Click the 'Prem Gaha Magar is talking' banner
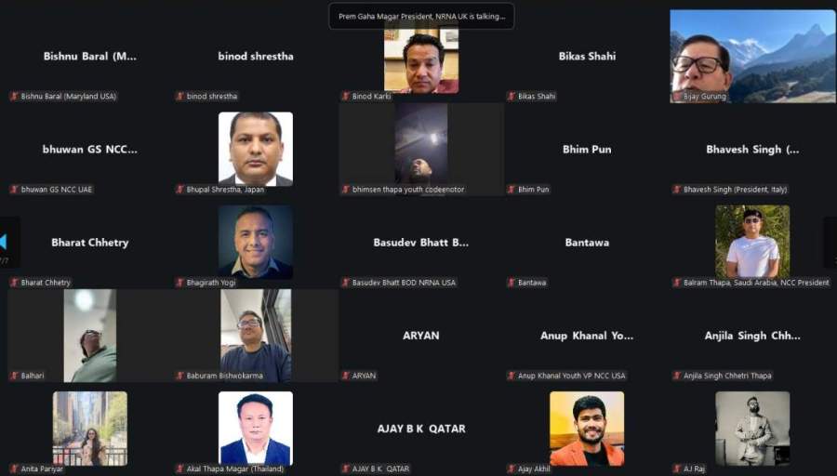The height and width of the screenshot is (476, 837). pos(421,16)
